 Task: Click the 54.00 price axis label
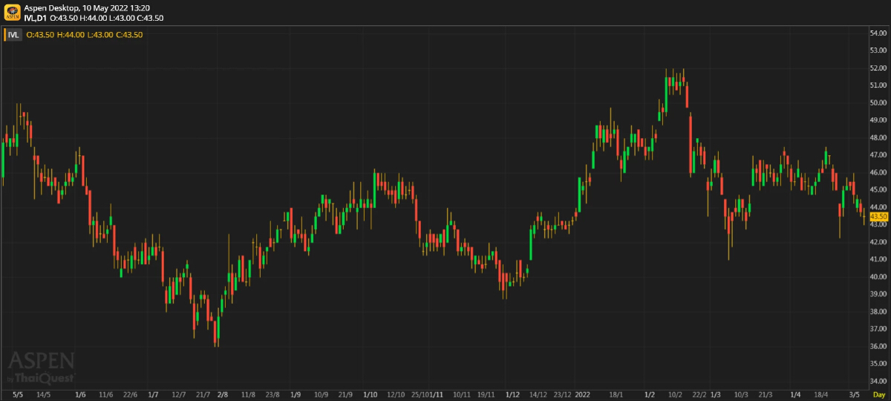tap(879, 33)
